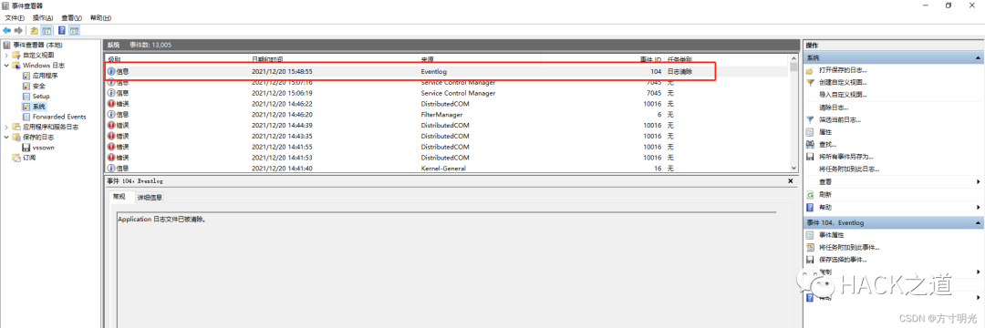
Task: Open the 操作(A) menu
Action: (x=43, y=18)
